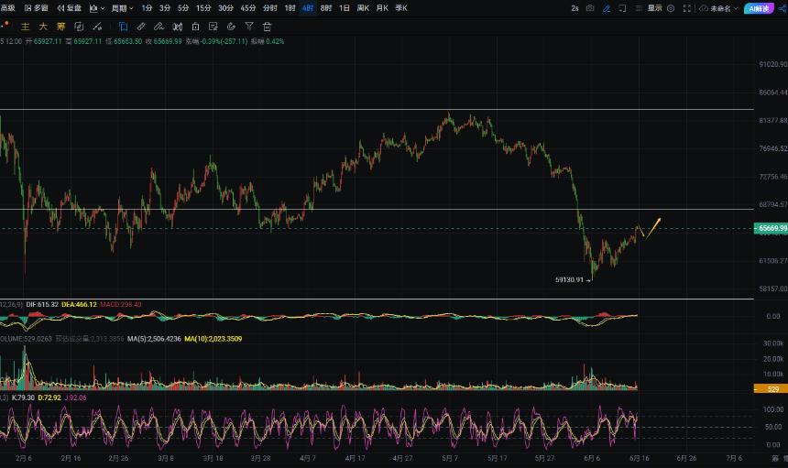Screen dimensions: 788x468
Task: Open chart settings circle icon
Action: (x=671, y=8)
